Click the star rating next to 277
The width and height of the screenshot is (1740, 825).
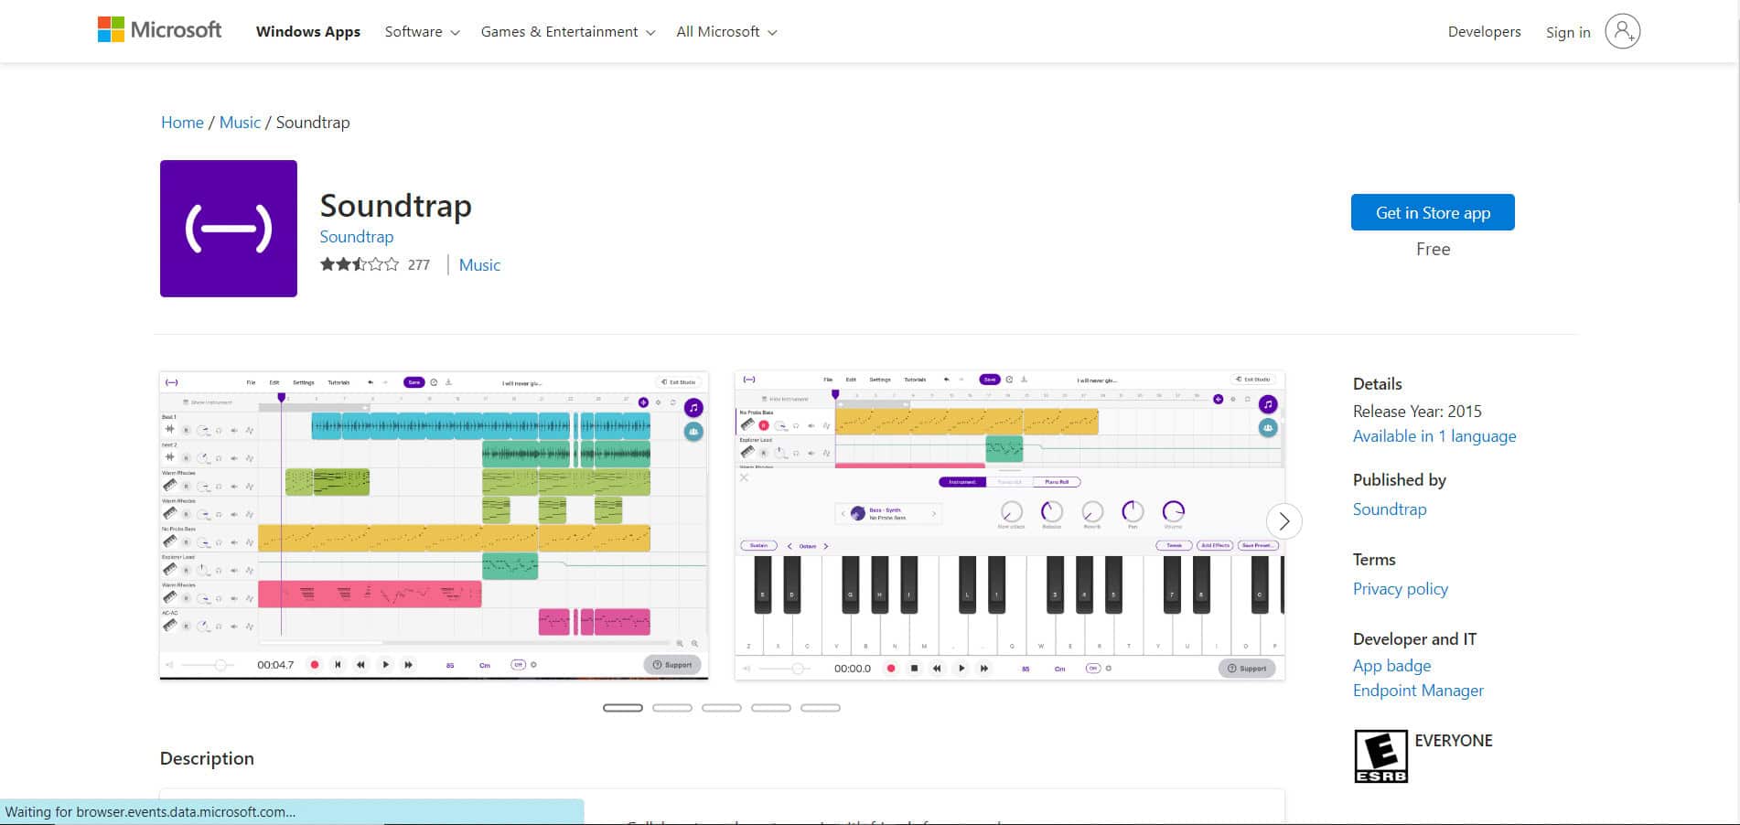[357, 263]
